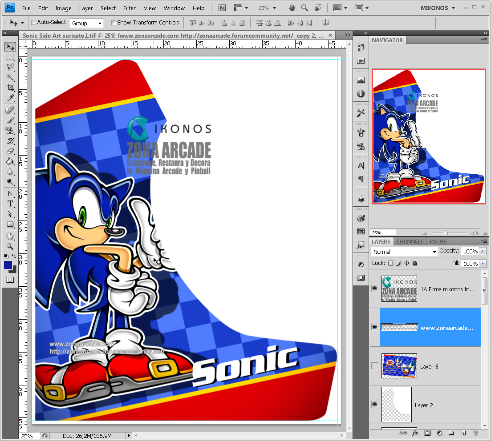Select the Rectangular Marquee tool
The image size is (491, 441).
pyautogui.click(x=10, y=57)
